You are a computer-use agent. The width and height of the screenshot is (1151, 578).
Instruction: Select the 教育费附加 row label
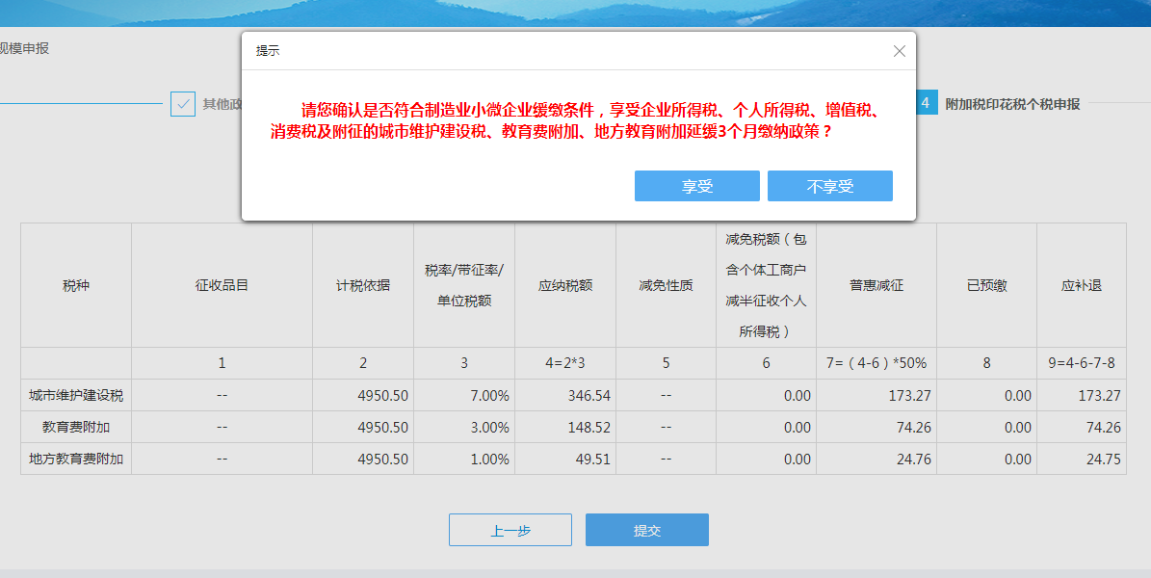point(76,428)
